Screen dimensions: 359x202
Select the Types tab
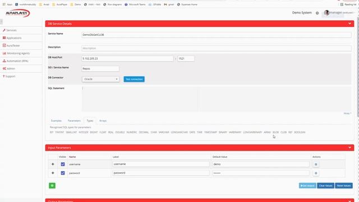tap(90, 121)
